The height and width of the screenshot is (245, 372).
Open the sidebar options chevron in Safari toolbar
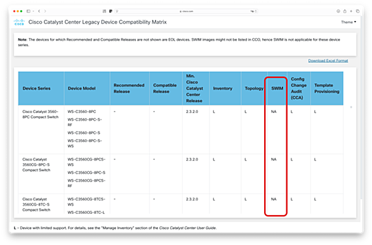(x=33, y=11)
